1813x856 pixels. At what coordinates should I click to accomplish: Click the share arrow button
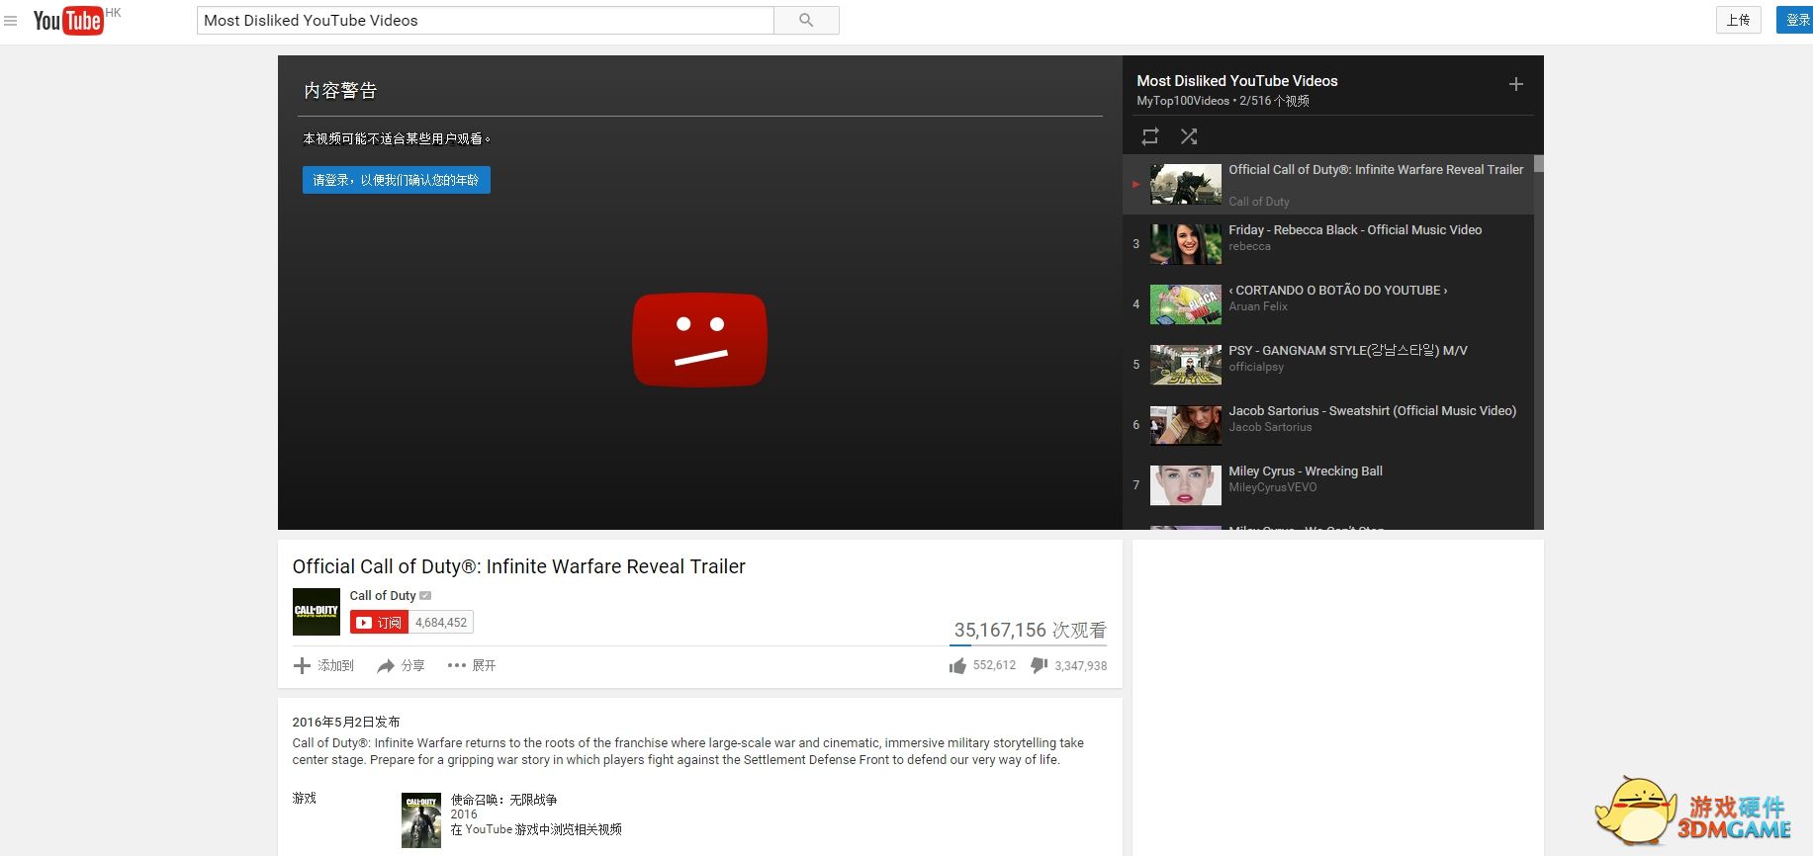401,666
